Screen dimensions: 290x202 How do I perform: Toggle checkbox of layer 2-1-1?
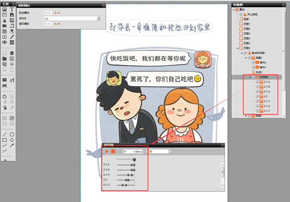(x=258, y=111)
